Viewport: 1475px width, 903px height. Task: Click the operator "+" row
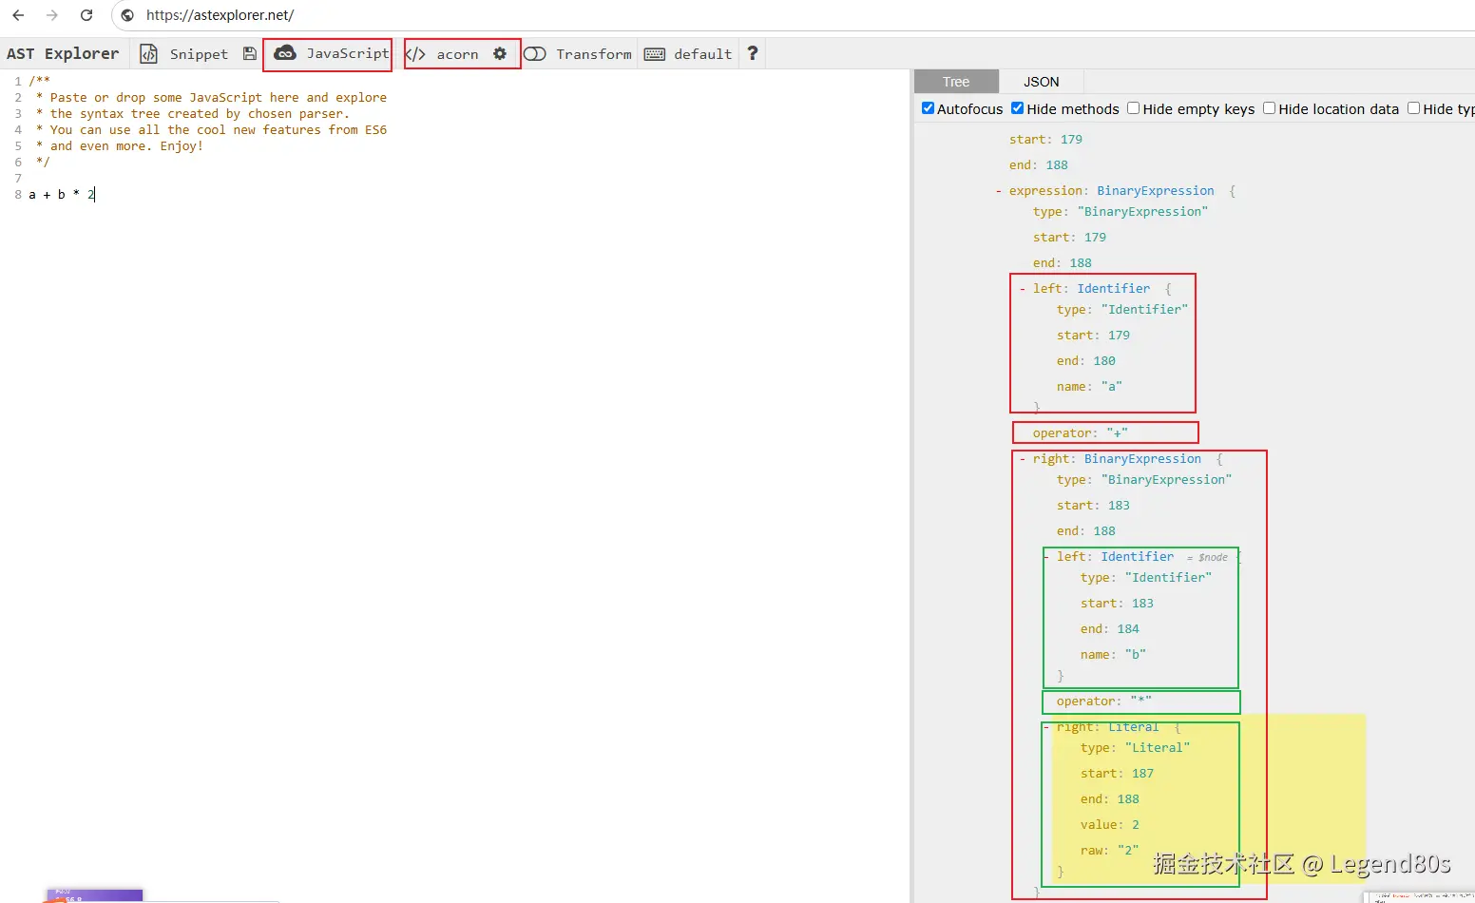(x=1081, y=433)
